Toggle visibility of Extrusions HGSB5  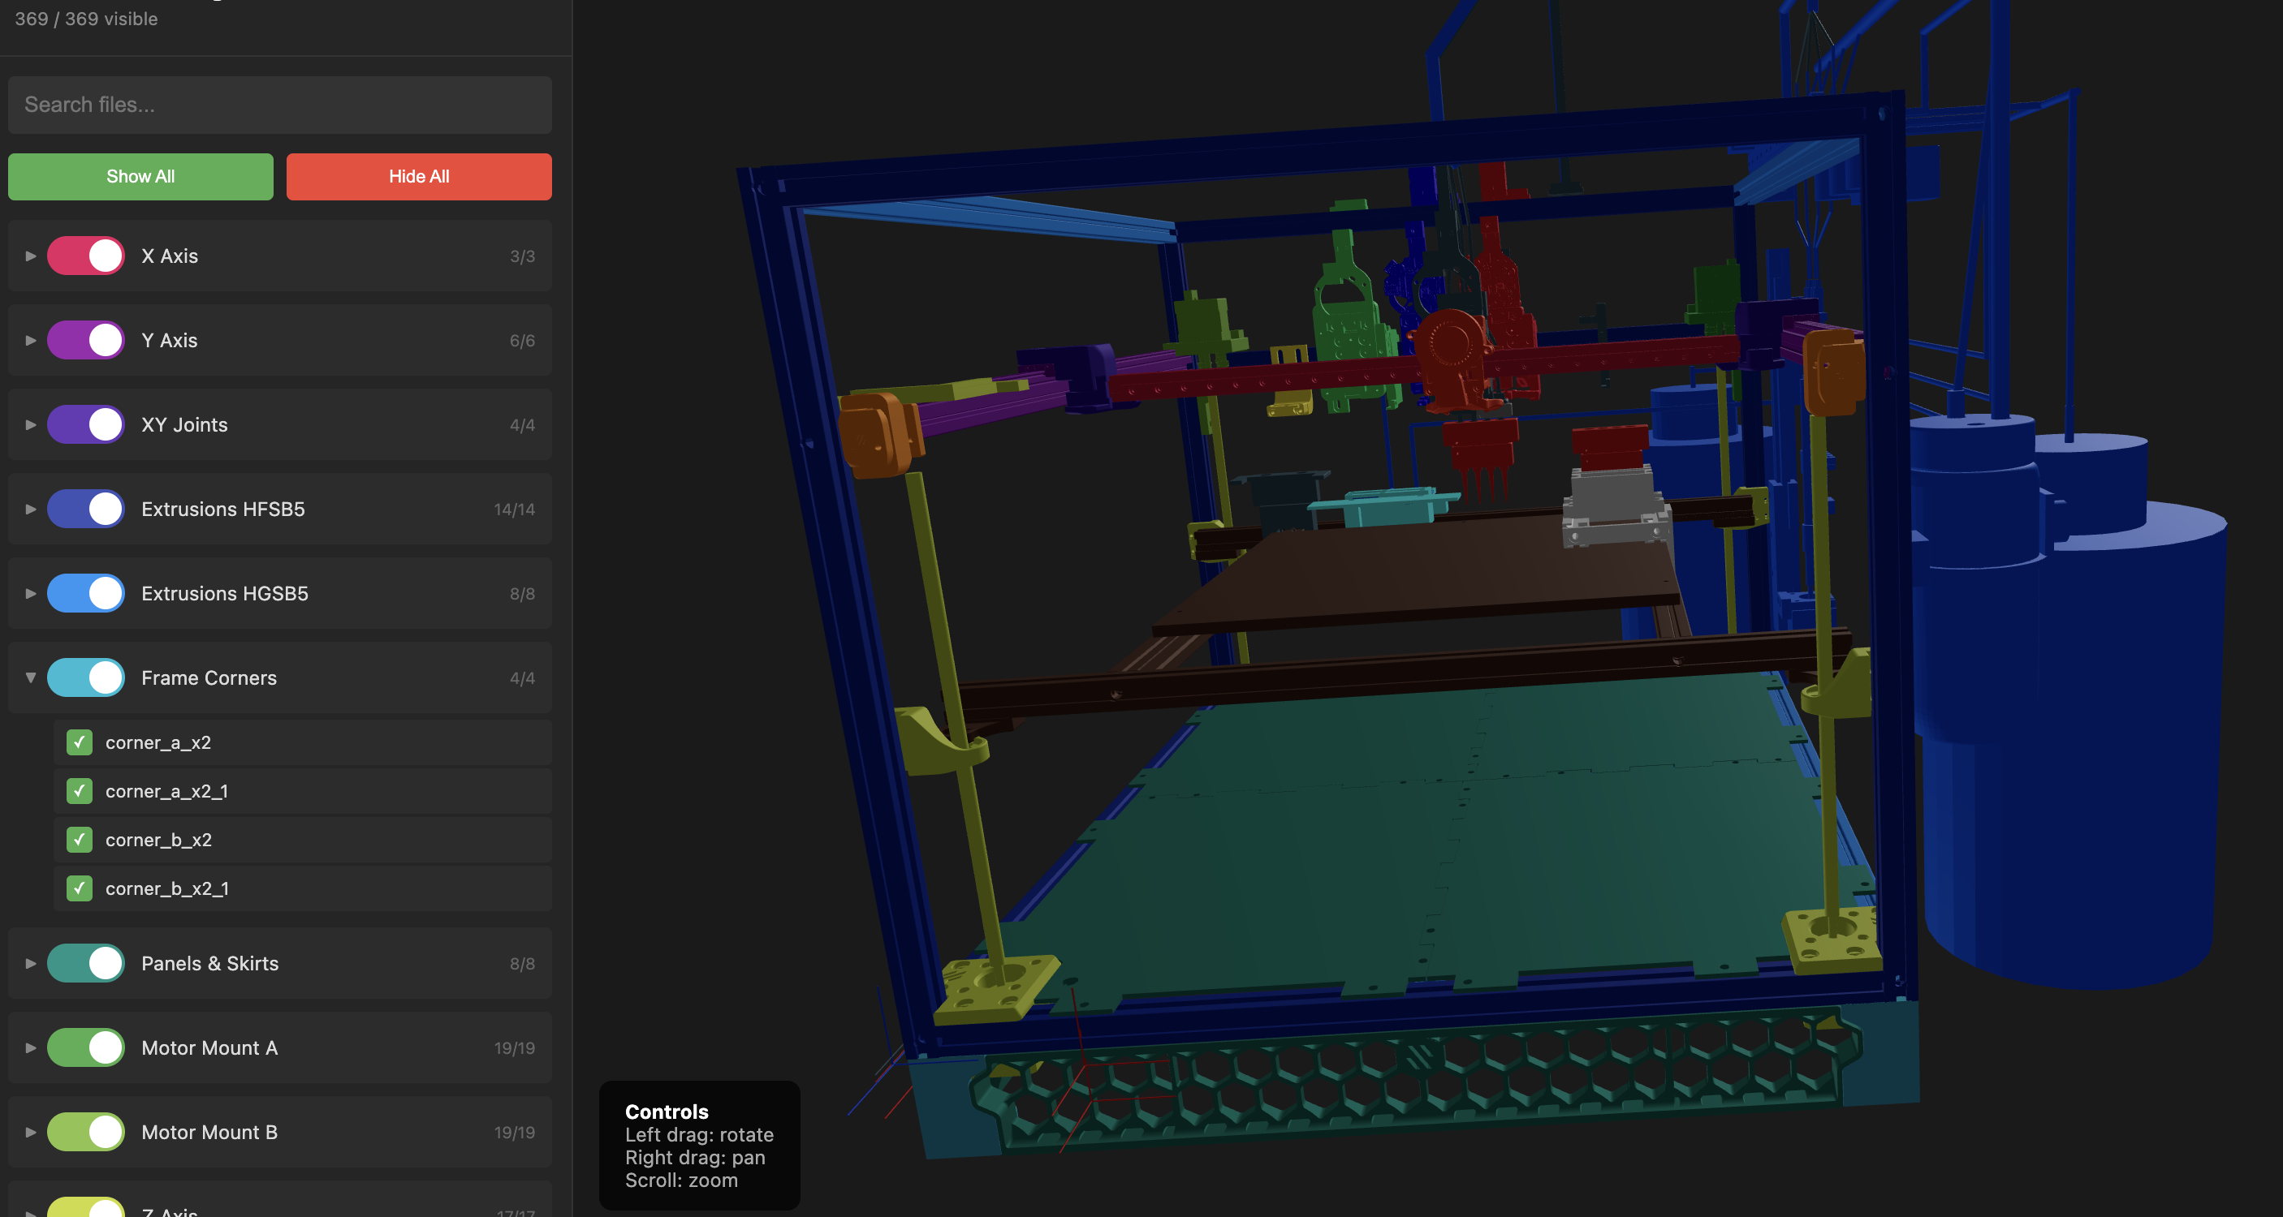[86, 593]
